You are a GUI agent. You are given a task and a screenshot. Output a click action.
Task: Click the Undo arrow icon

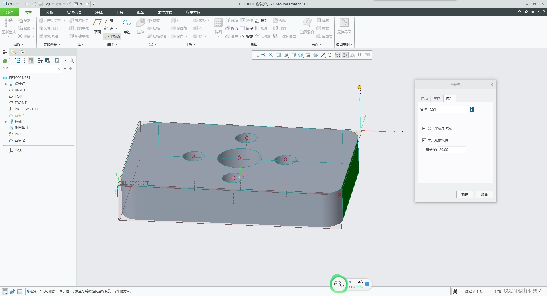48,4
